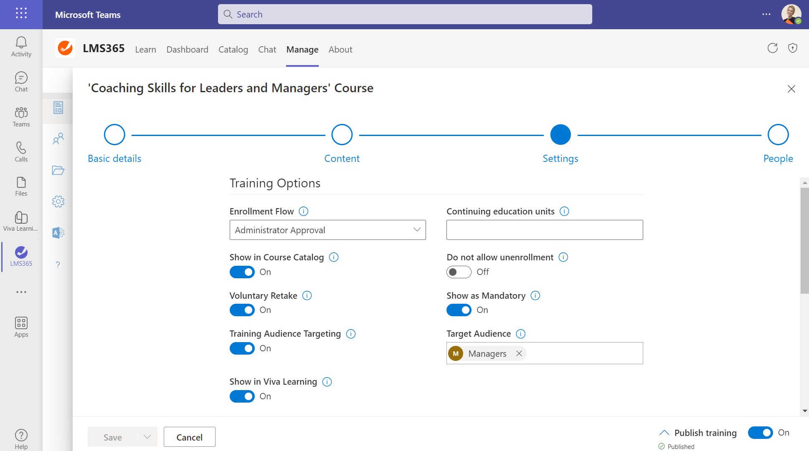
Task: Click the Cancel button
Action: 189,437
